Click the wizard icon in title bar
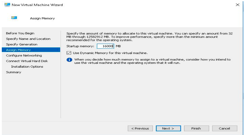Viewport: 244px width, 135px height. click(x=7, y=5)
